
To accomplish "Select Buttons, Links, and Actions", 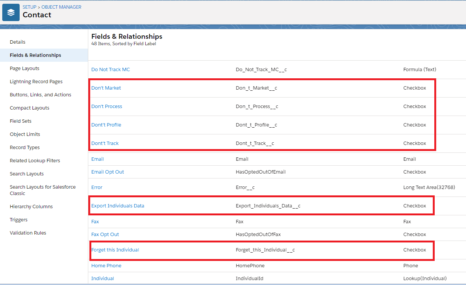I will click(40, 95).
